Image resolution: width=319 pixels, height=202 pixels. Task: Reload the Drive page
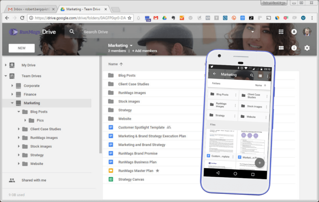pos(22,18)
